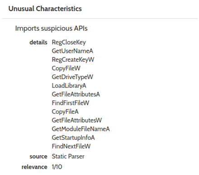
Task: Click the Unusual Characteristics heading
Action: pyautogui.click(x=45, y=9)
